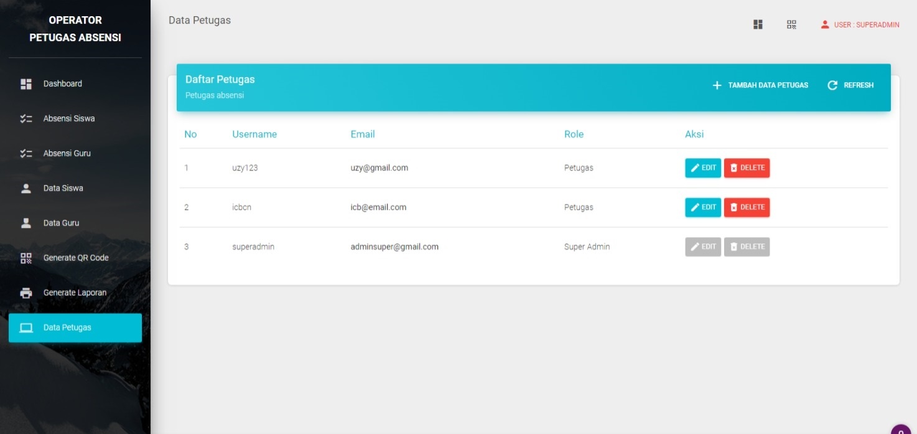Click the user profile icon beside SUPERADMIN
917x434 pixels.
(825, 25)
